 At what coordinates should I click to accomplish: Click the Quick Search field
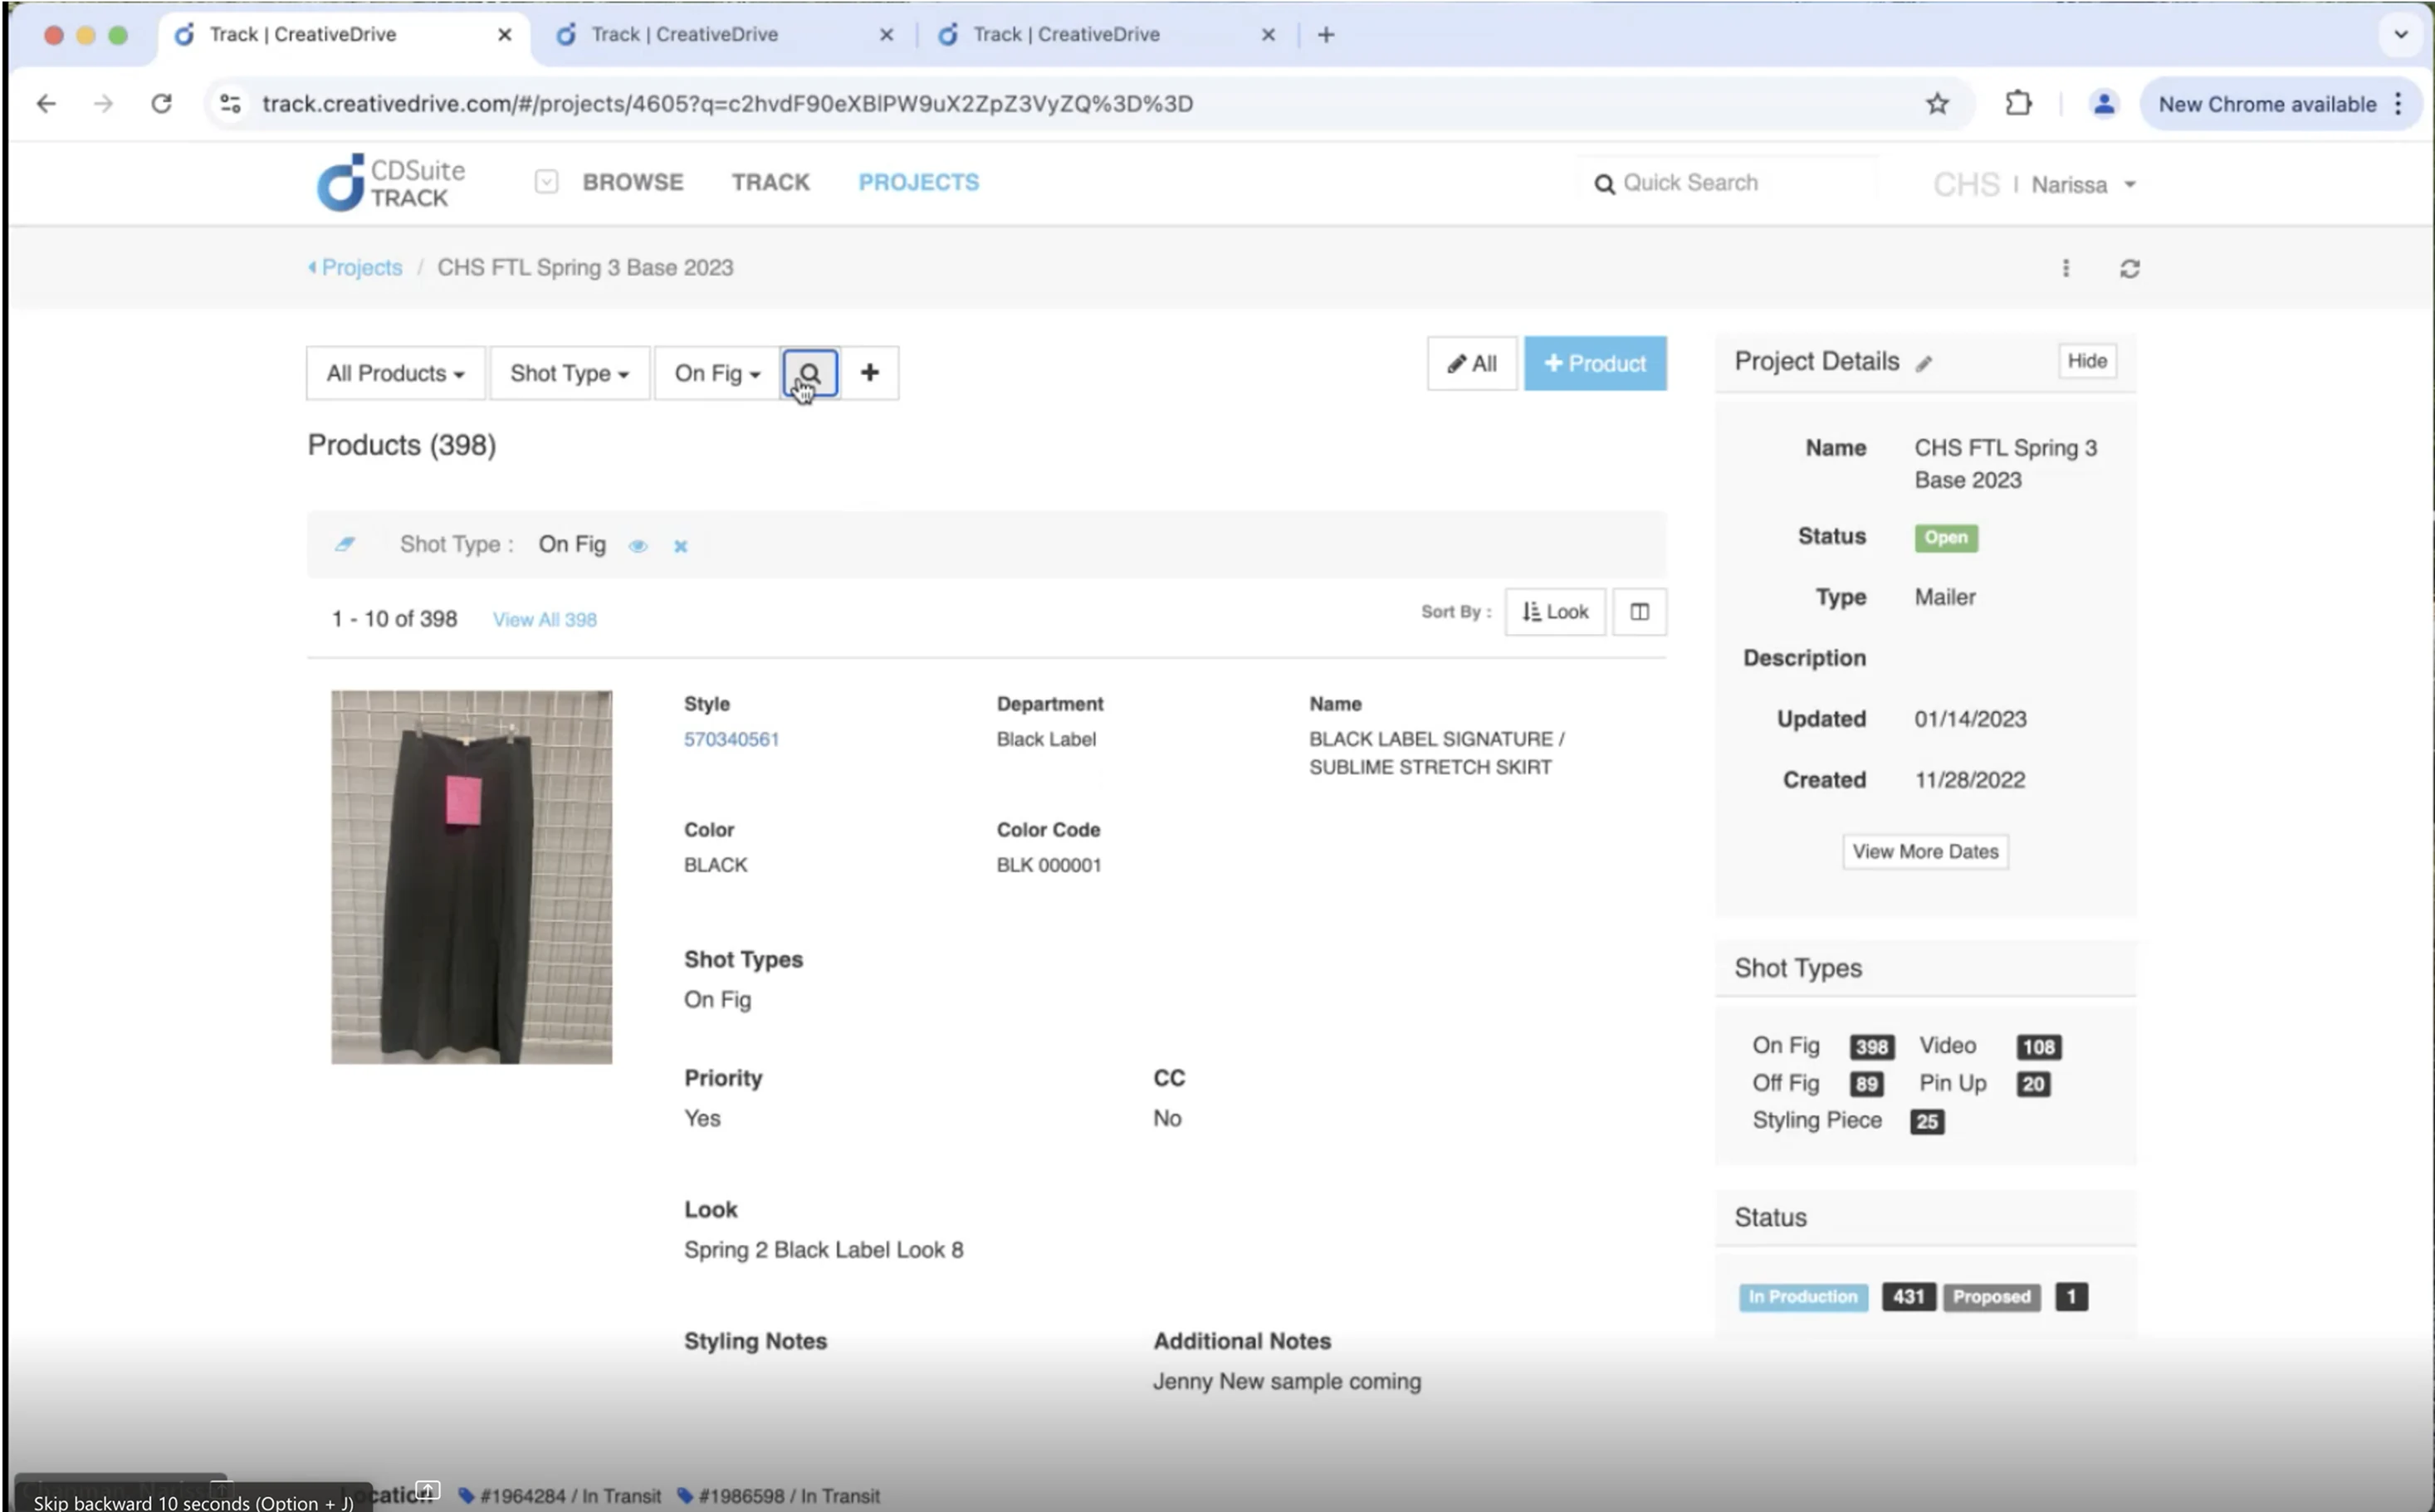coord(1728,183)
